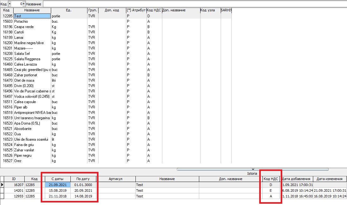Screen dimensions: 347x205
Task: Select the Cafea Lavazza product
Action: click(x=116, y=64)
